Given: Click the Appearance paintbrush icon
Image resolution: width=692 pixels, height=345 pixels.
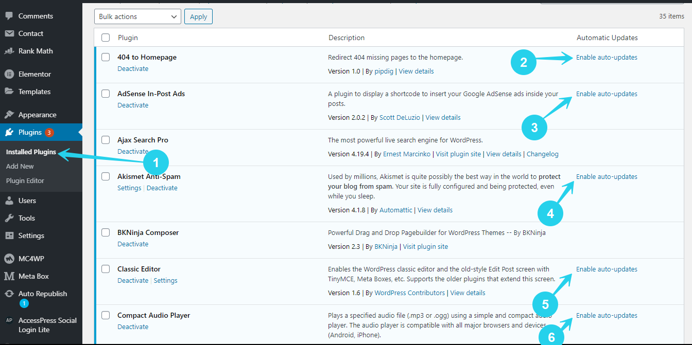Looking at the screenshot, I should (x=9, y=115).
